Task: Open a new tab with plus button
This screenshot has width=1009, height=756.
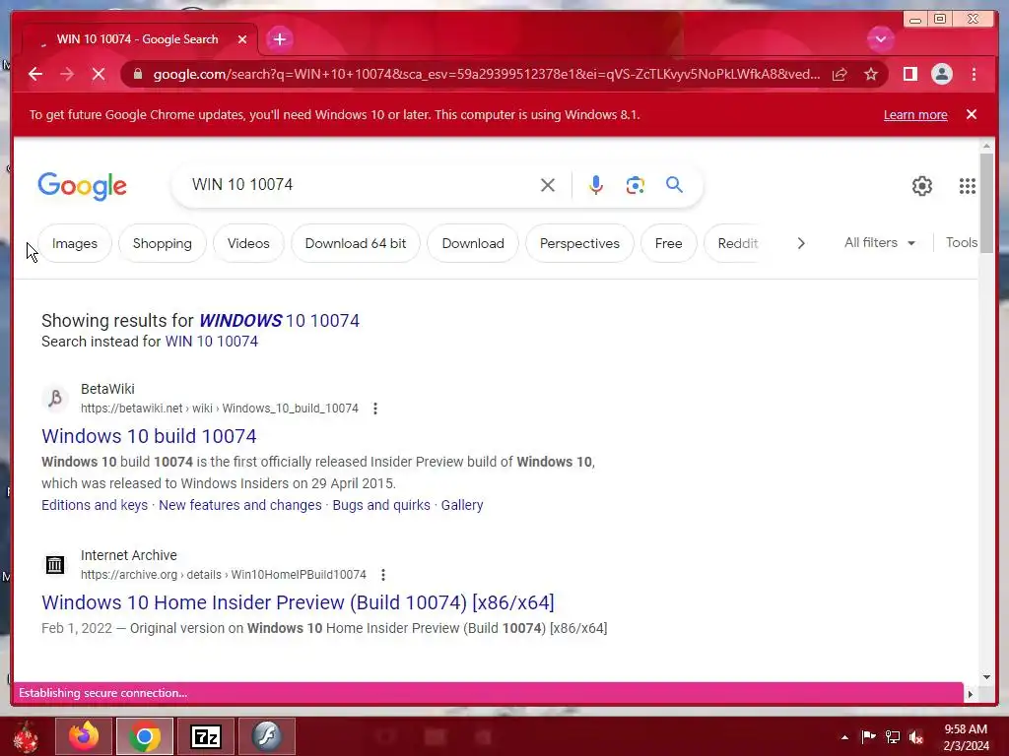Action: (279, 39)
